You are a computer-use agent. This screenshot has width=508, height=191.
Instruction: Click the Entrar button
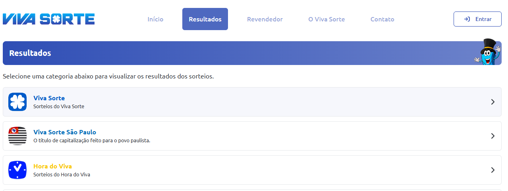click(x=477, y=19)
